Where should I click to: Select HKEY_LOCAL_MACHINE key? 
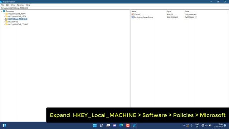point(18,19)
